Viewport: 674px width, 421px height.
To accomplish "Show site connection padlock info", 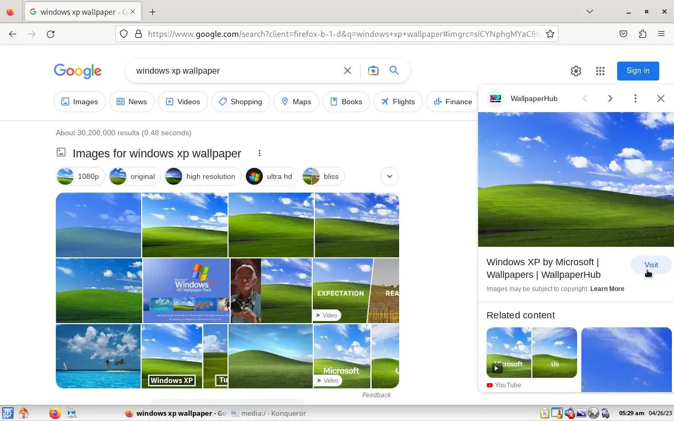I will pyautogui.click(x=138, y=34).
